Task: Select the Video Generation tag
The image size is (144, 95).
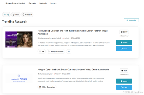Action: (47, 87)
